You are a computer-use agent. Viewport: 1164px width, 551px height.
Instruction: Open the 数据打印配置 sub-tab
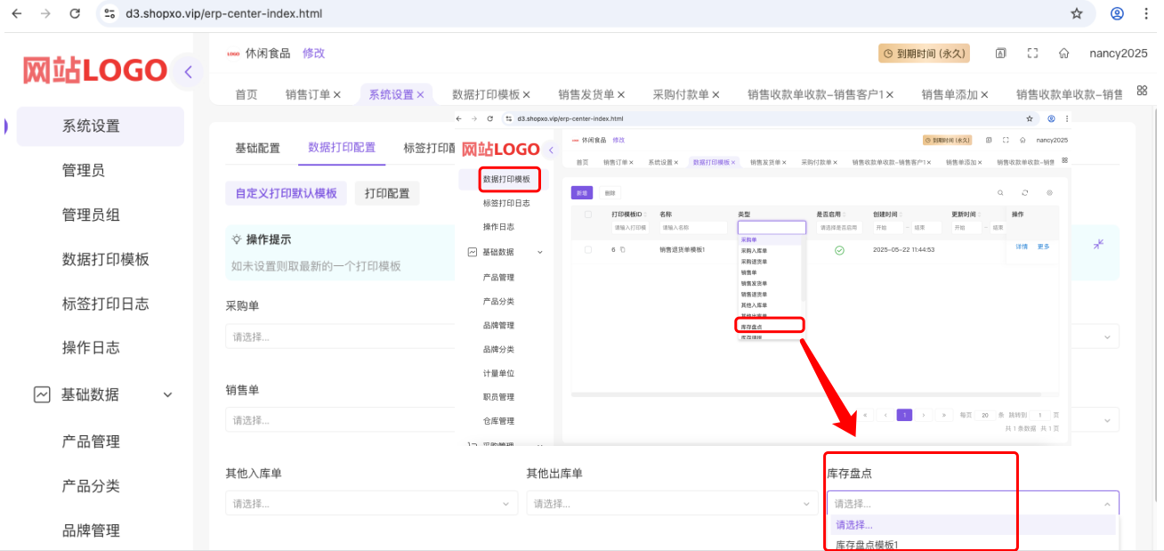342,148
